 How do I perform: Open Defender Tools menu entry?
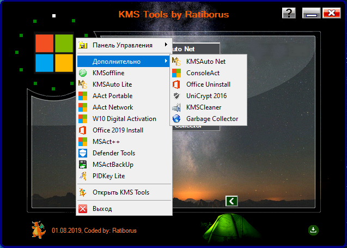click(114, 153)
